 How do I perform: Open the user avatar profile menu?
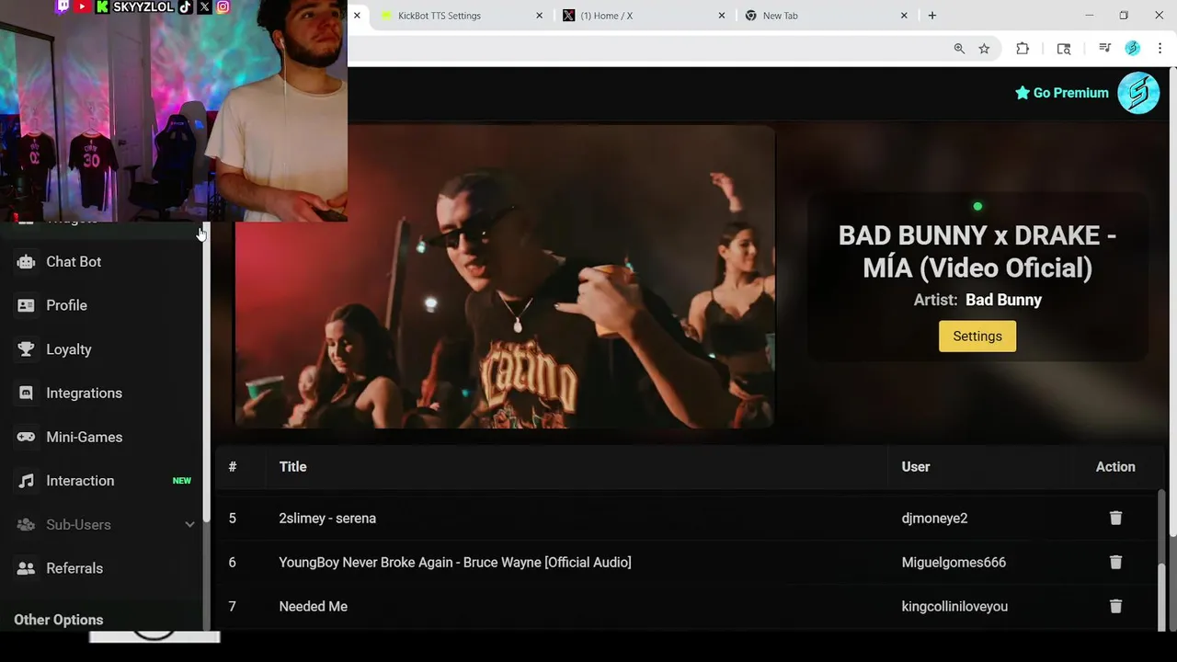pos(1138,93)
